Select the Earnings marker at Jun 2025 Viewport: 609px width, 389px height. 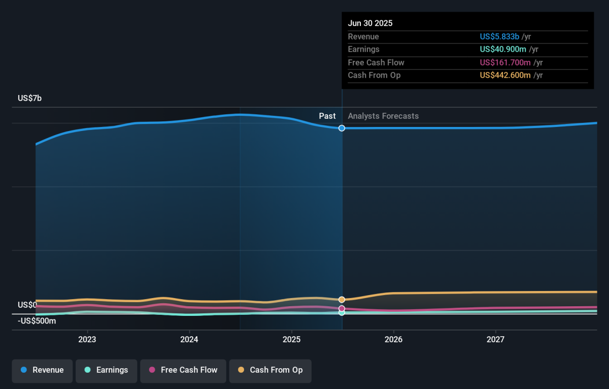pyautogui.click(x=342, y=313)
